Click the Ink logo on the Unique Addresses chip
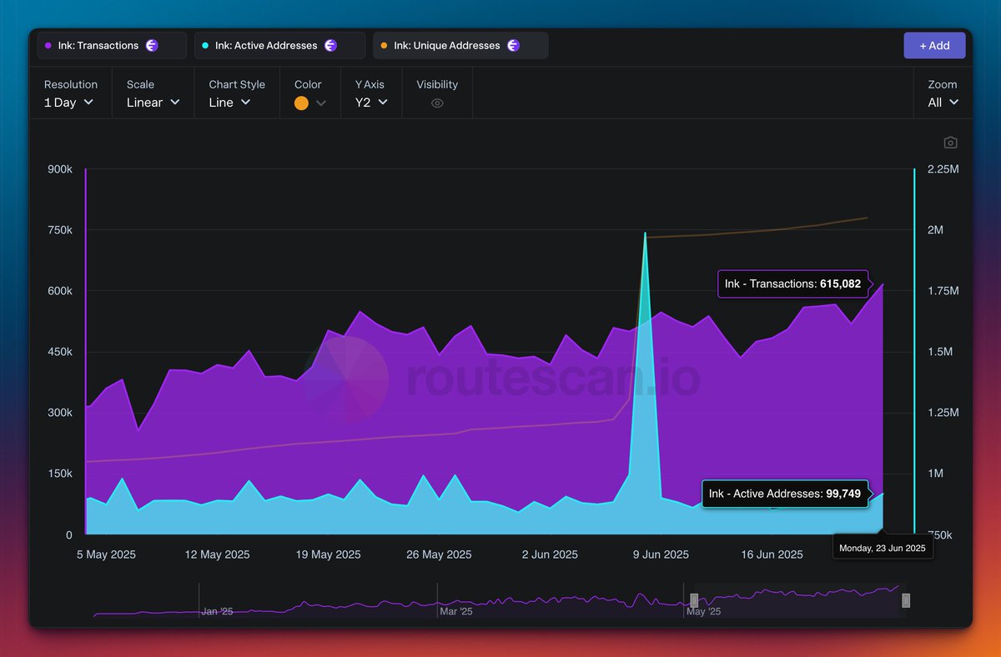 pos(514,45)
